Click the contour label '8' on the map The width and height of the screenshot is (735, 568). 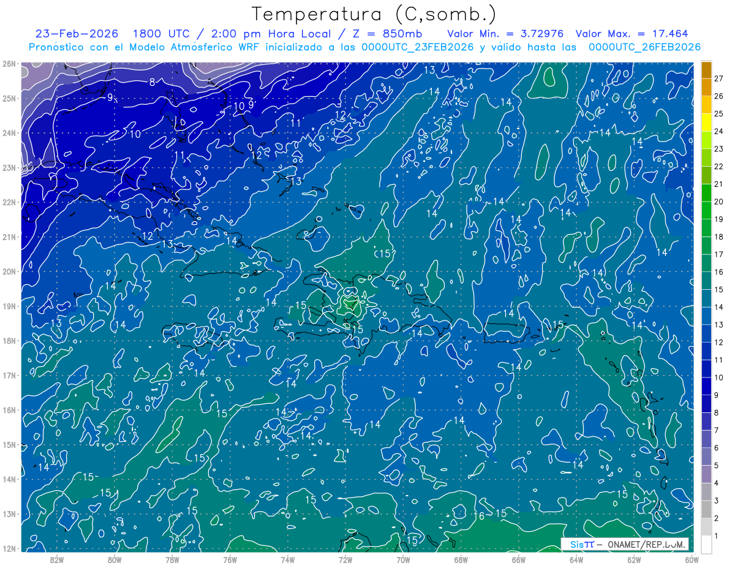pos(152,82)
